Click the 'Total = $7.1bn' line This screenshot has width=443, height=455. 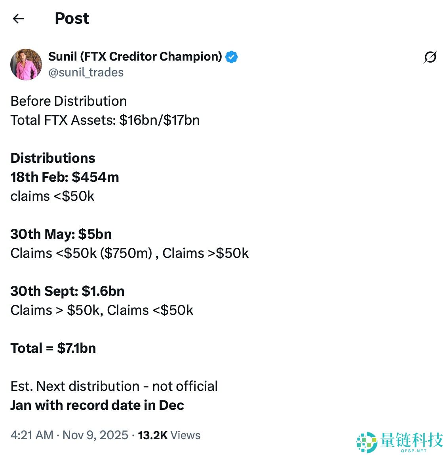pos(53,348)
